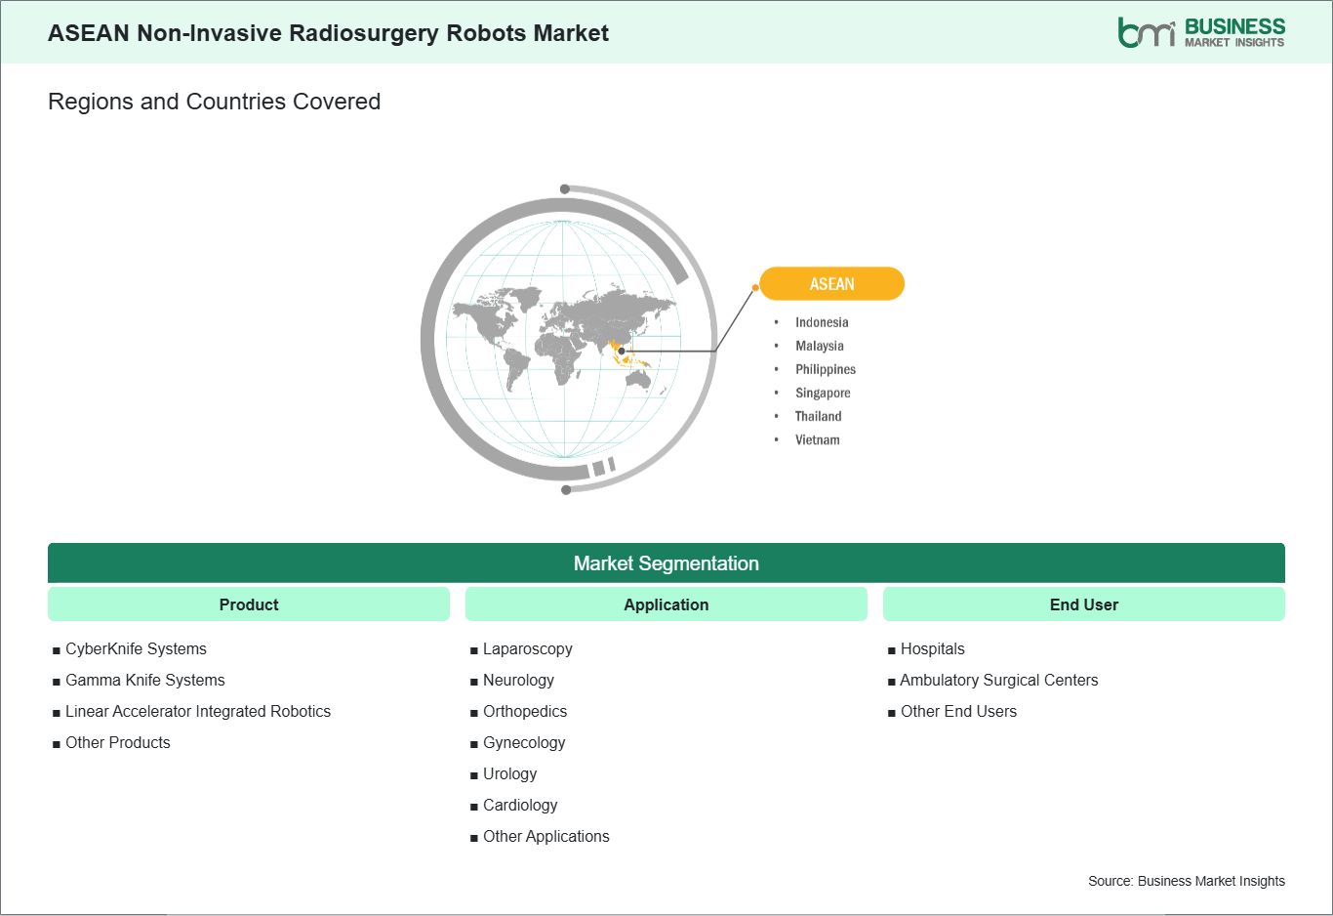Select the End User column header
The height and width of the screenshot is (916, 1333).
[1084, 604]
